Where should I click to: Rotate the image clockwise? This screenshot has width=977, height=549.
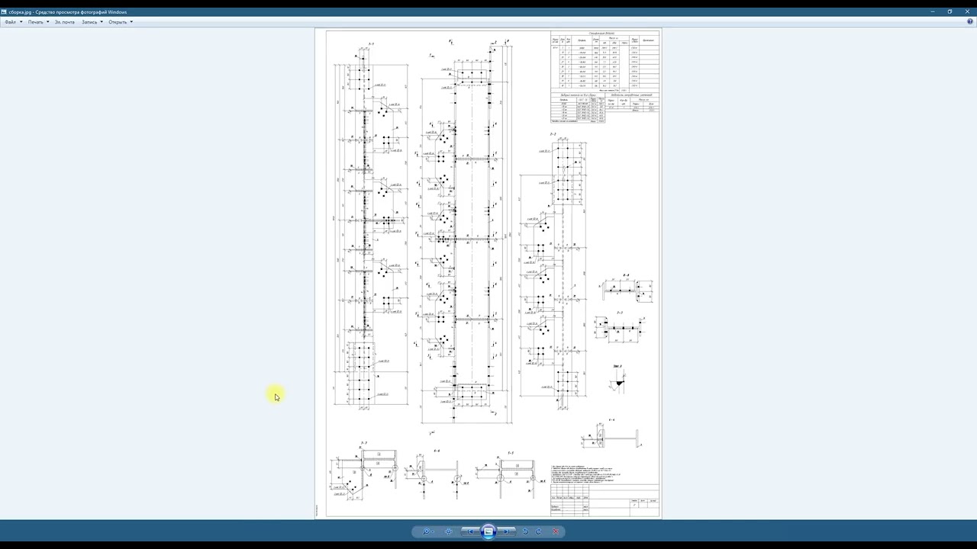tap(539, 531)
